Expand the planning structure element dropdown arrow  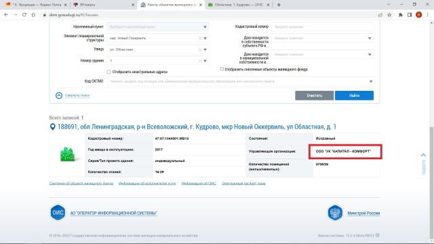[205, 38]
